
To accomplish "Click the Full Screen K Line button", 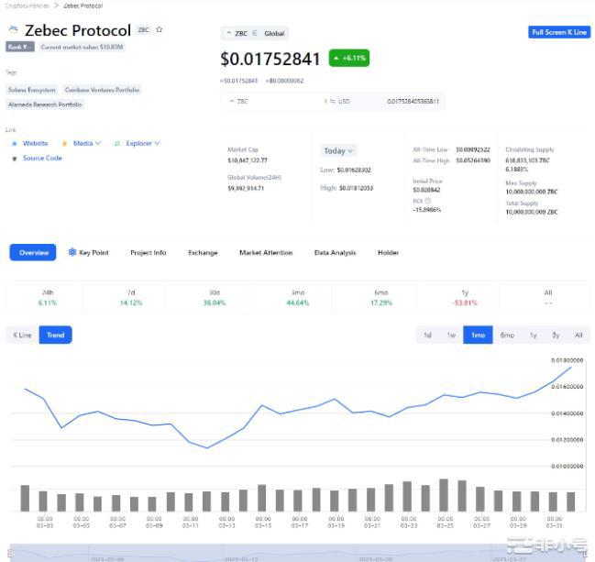I will point(559,32).
